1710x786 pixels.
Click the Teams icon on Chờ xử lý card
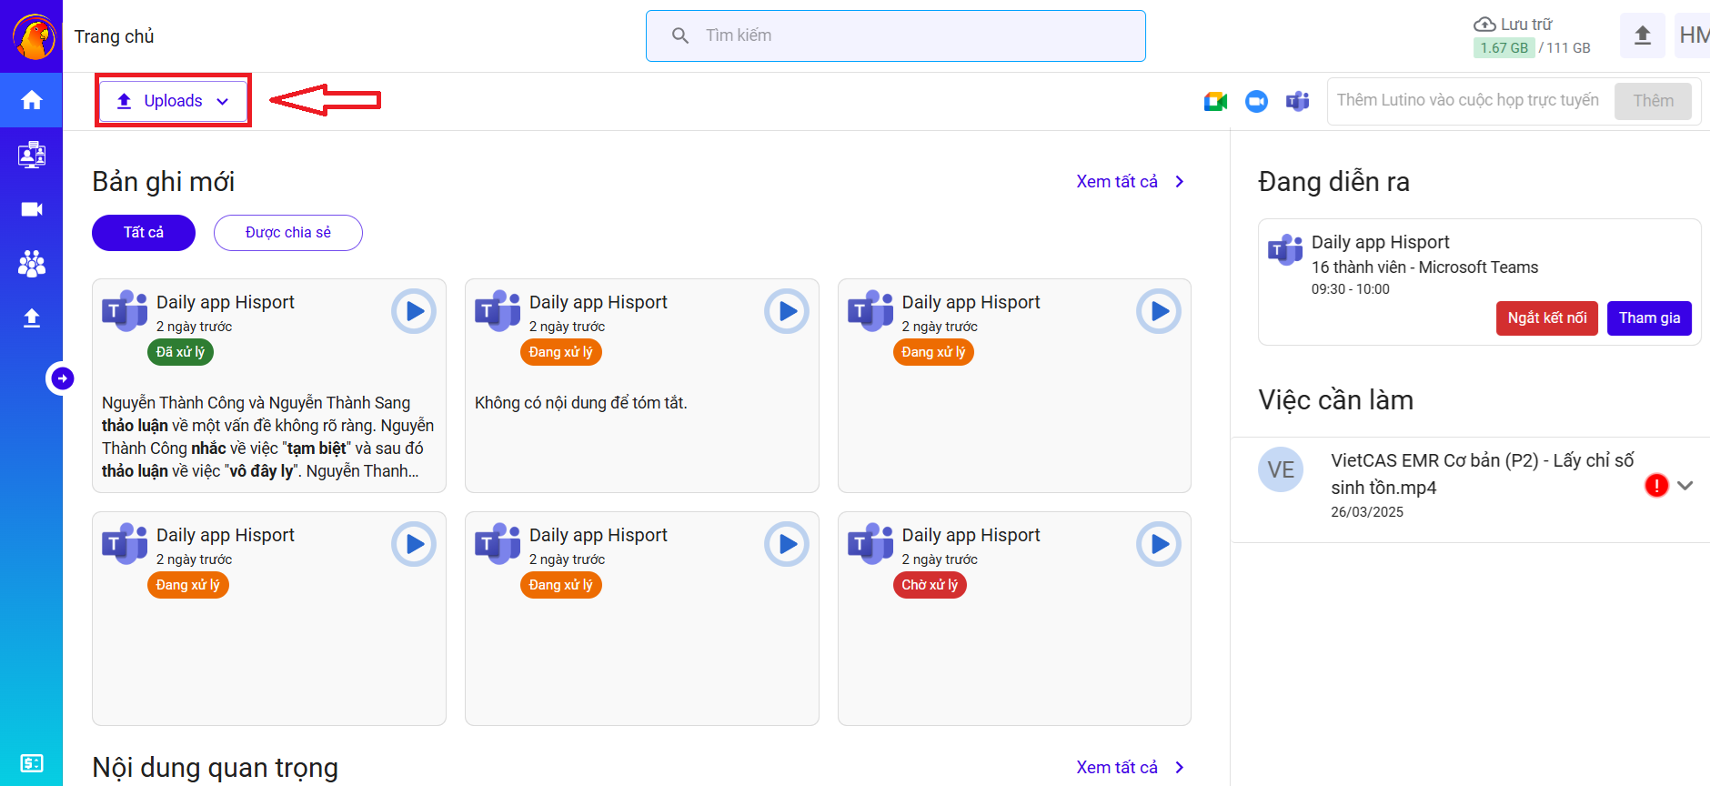[870, 544]
